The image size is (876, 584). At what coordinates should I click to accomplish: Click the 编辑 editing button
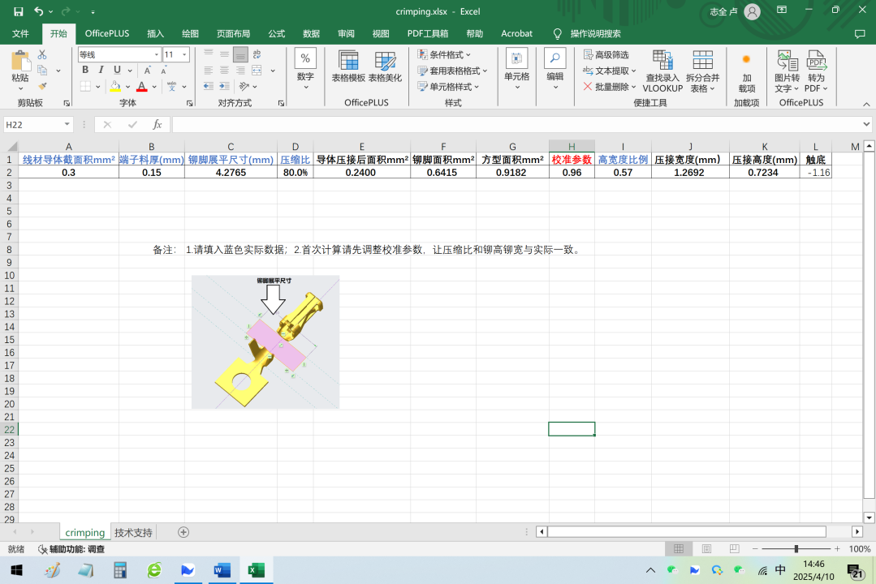coord(555,70)
